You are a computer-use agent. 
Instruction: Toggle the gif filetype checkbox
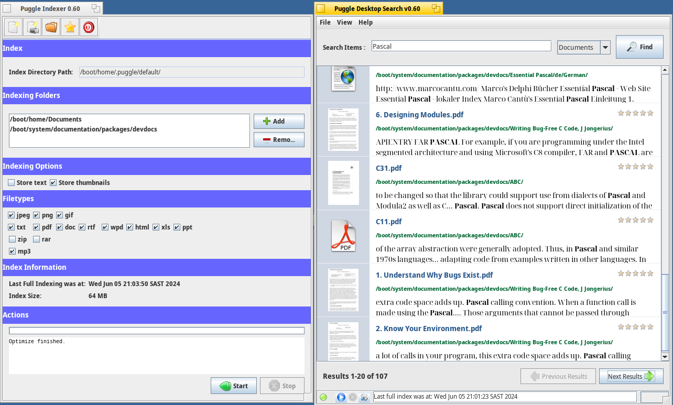point(60,215)
